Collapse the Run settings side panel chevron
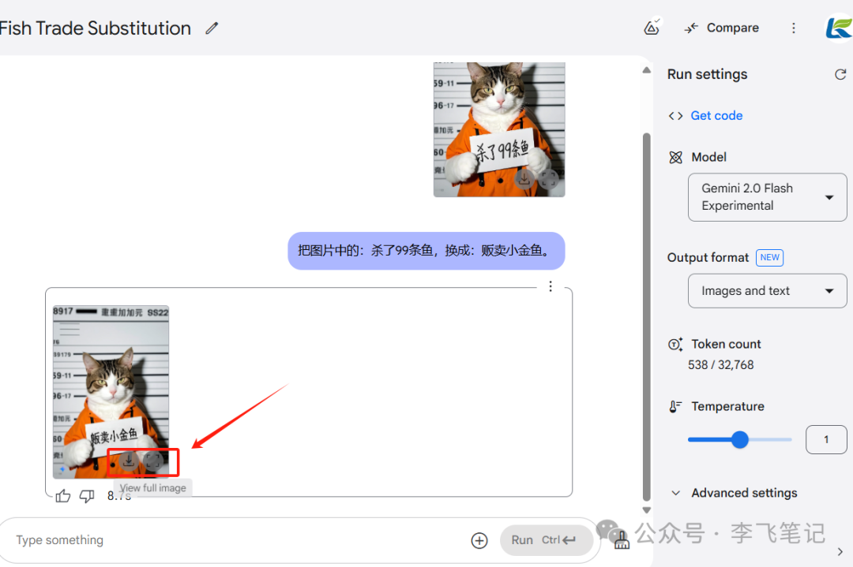Screen dimensions: 853x567 click(840, 552)
